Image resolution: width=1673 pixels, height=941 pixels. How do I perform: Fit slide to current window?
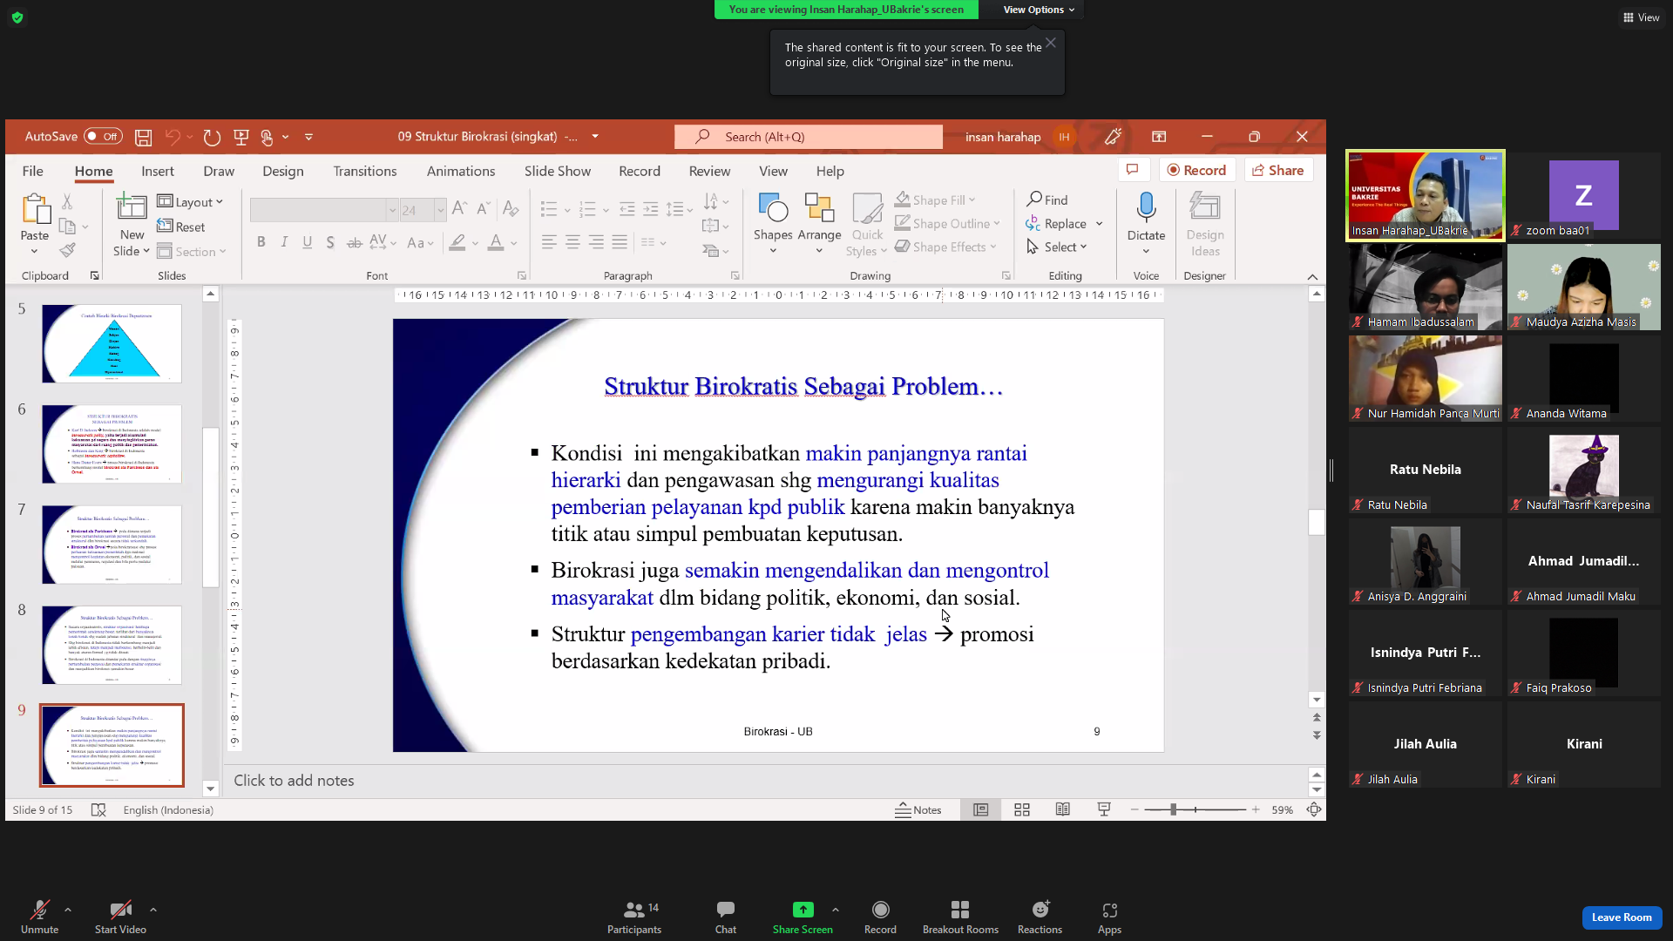click(x=1314, y=809)
